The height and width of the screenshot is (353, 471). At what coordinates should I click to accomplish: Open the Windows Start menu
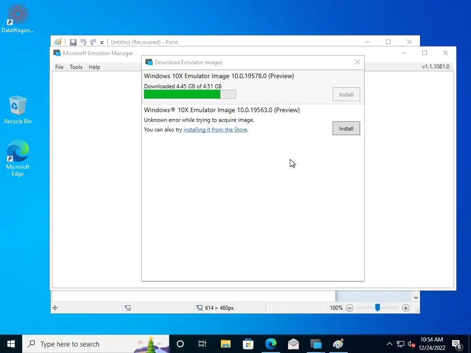(11, 344)
